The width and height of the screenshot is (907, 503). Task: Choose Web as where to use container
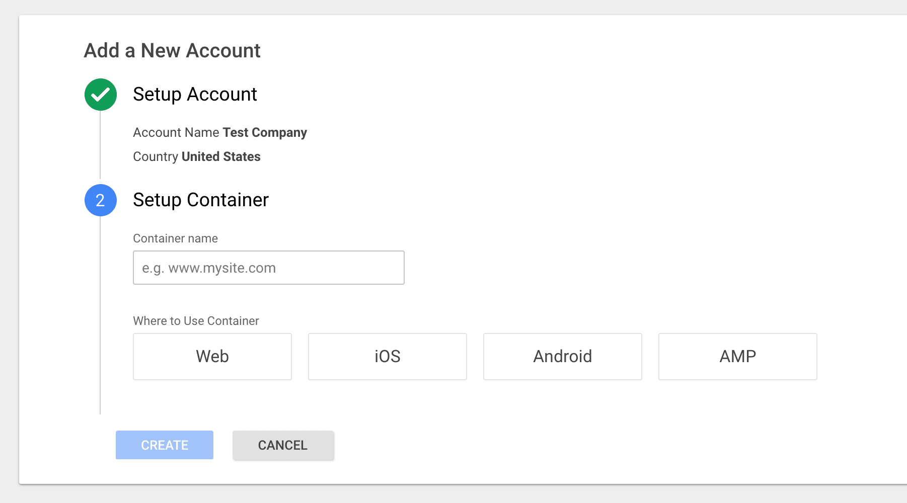tap(212, 356)
